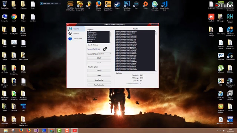Open Search Settings gears icon

click(x=105, y=49)
